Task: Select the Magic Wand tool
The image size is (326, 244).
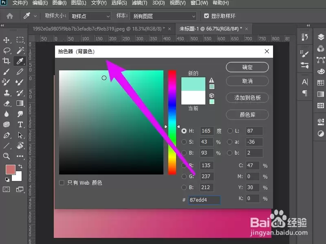Action: click(x=20, y=50)
